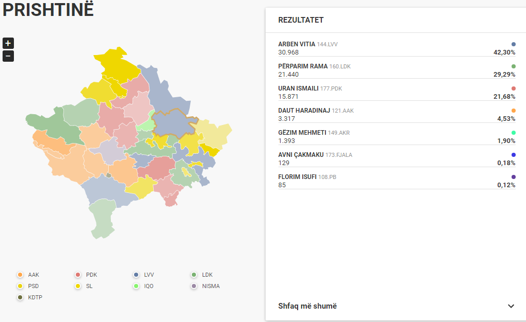526x322 pixels.
Task: Click red dot beside Uran Ismaili result
Action: click(513, 88)
